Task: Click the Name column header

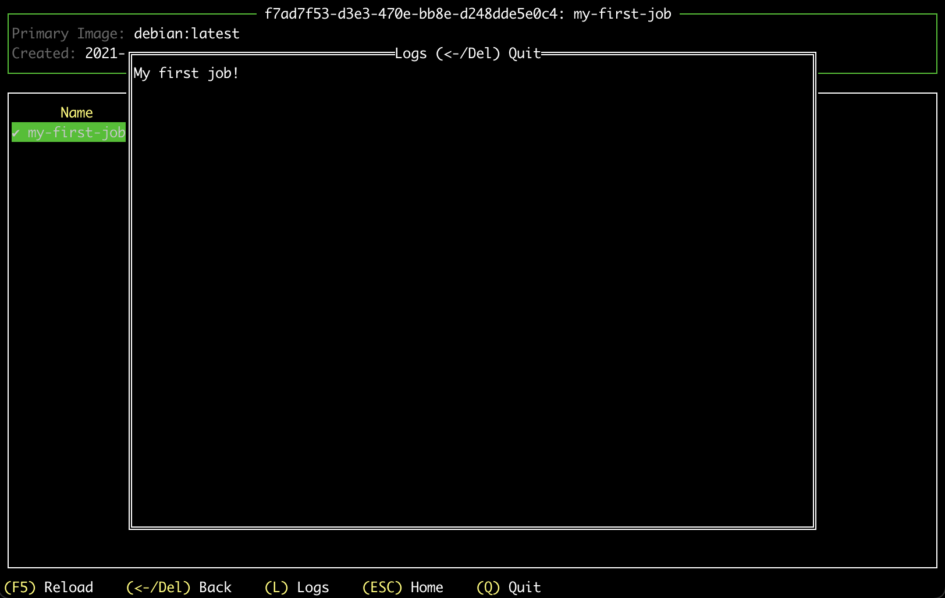Action: (77, 113)
